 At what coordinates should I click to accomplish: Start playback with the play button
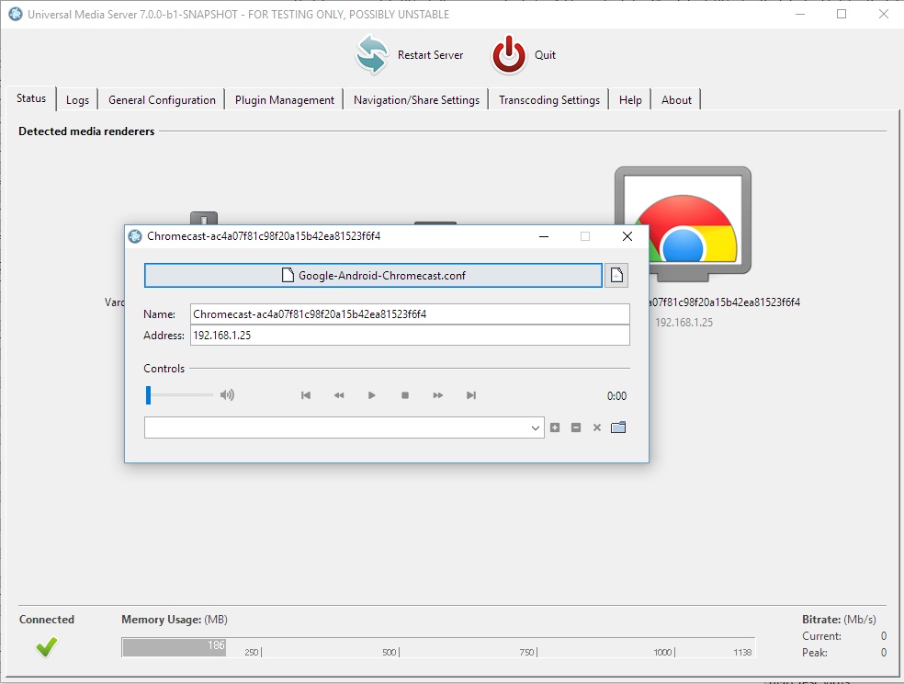[372, 395]
